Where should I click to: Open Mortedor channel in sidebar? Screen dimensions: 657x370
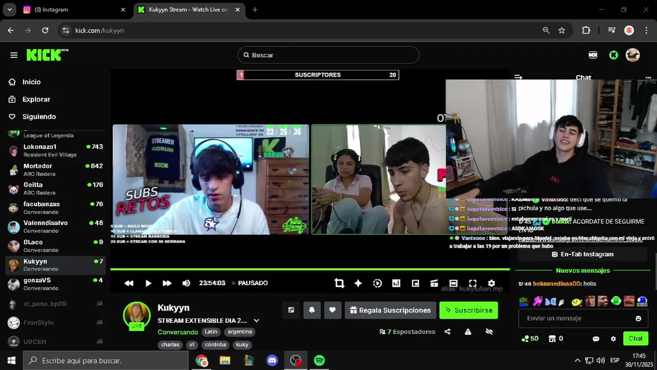point(56,170)
